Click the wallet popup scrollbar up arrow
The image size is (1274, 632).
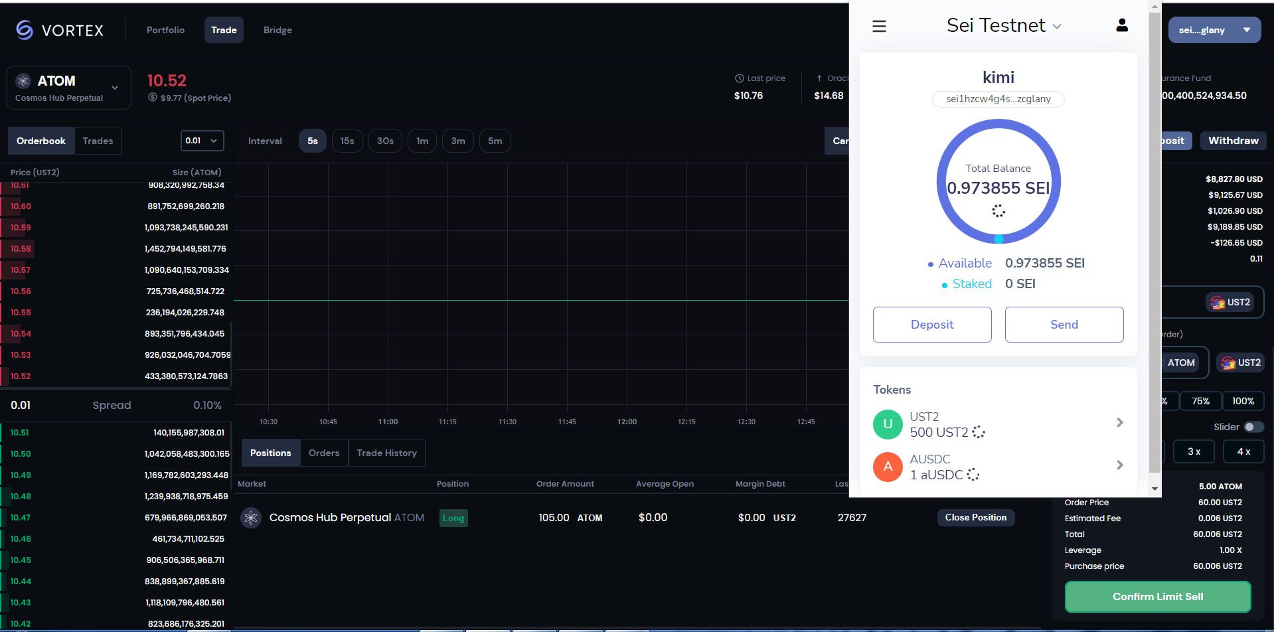pyautogui.click(x=1155, y=7)
